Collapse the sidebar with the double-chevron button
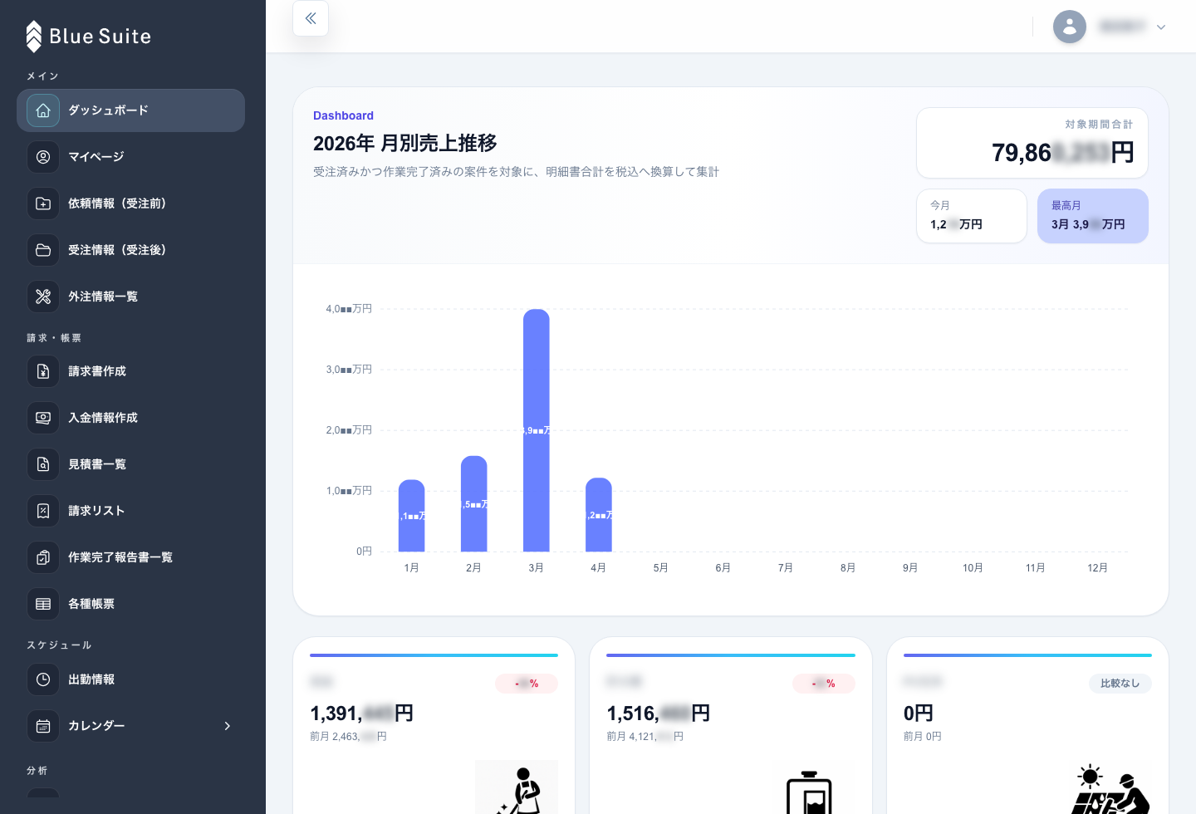Image resolution: width=1196 pixels, height=814 pixels. (311, 18)
